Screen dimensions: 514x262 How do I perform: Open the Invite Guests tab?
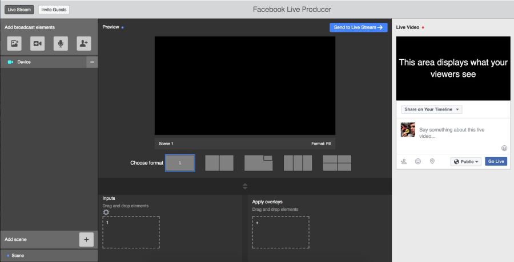[x=54, y=10]
